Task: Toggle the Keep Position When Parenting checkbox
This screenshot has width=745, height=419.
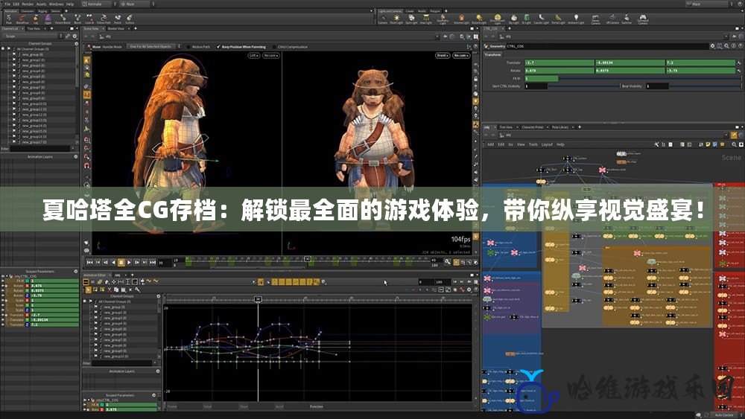Action: (218, 46)
